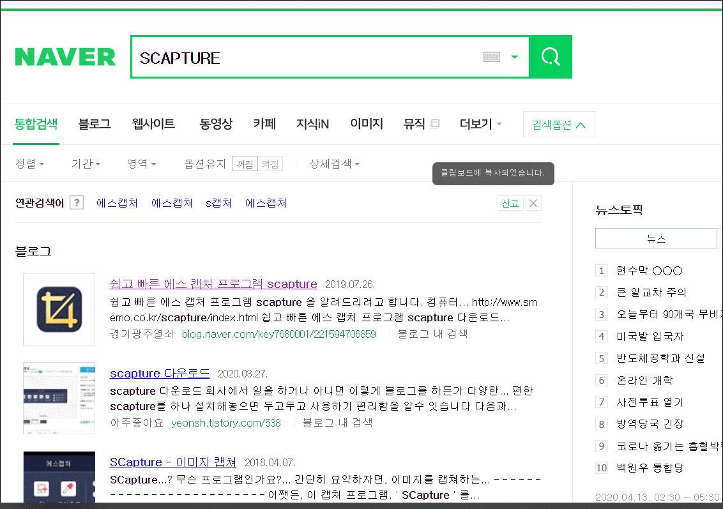
Task: Open the 정렬 sort dropdown
Action: coord(29,163)
